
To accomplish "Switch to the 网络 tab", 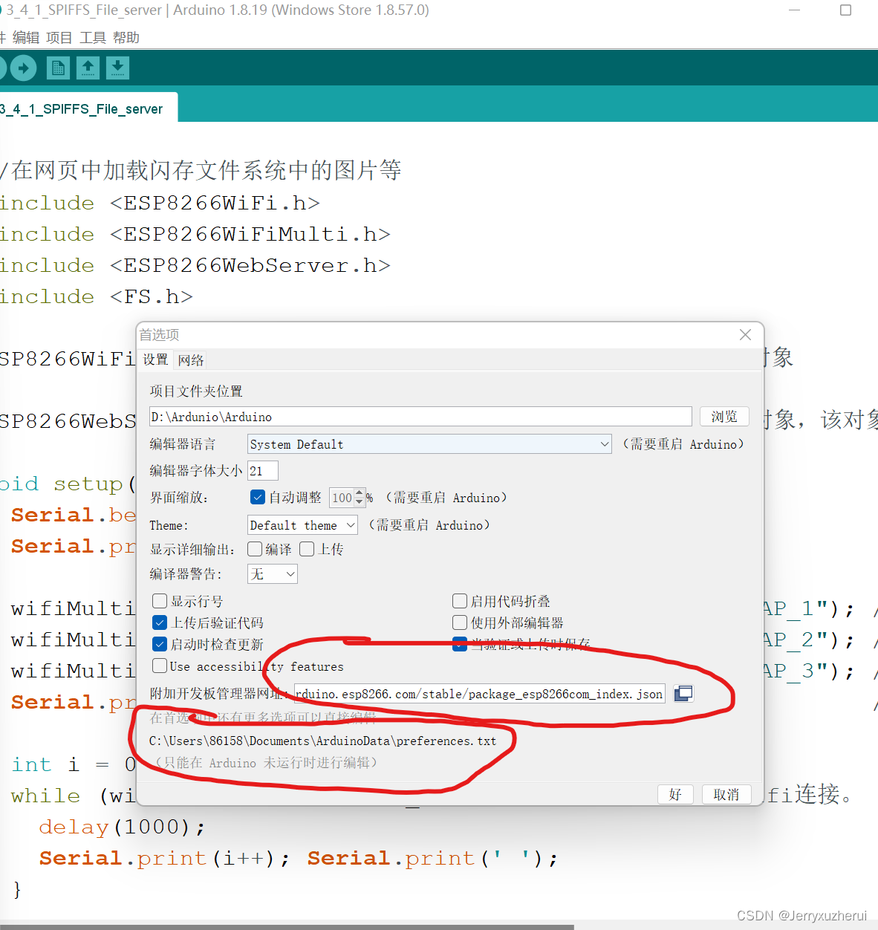I will [x=191, y=360].
